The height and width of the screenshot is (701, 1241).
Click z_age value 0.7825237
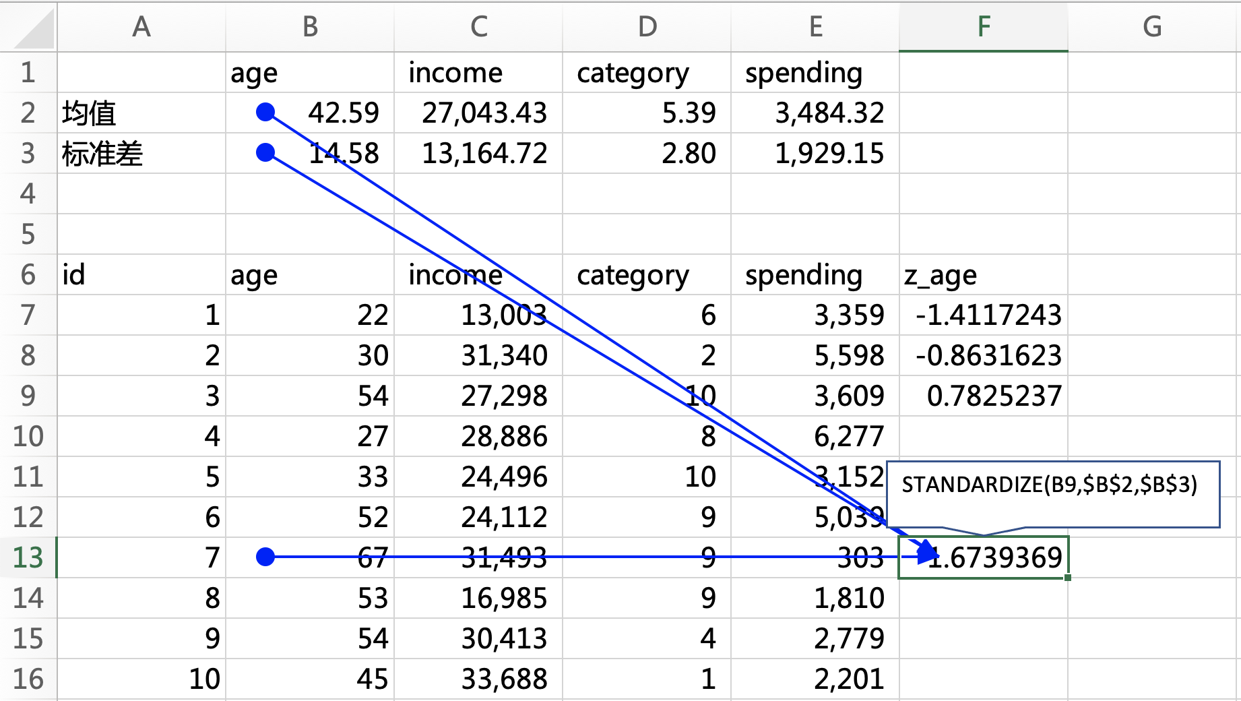tap(984, 396)
